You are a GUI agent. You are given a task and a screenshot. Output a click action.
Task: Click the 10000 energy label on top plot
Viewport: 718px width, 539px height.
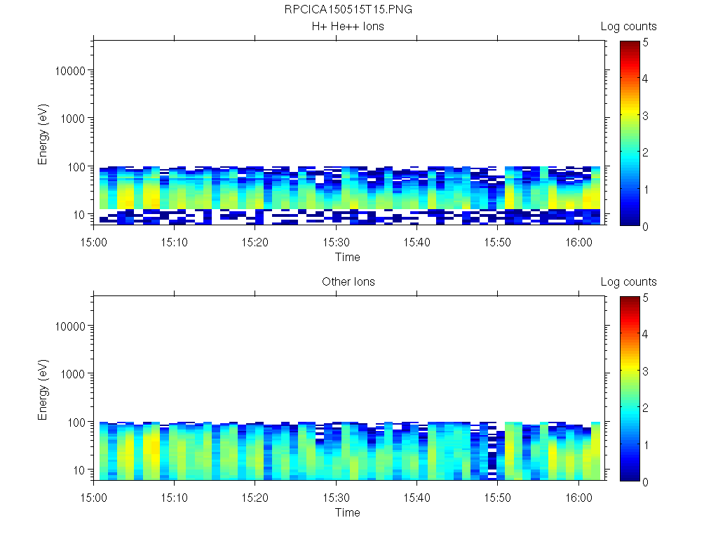tap(70, 71)
